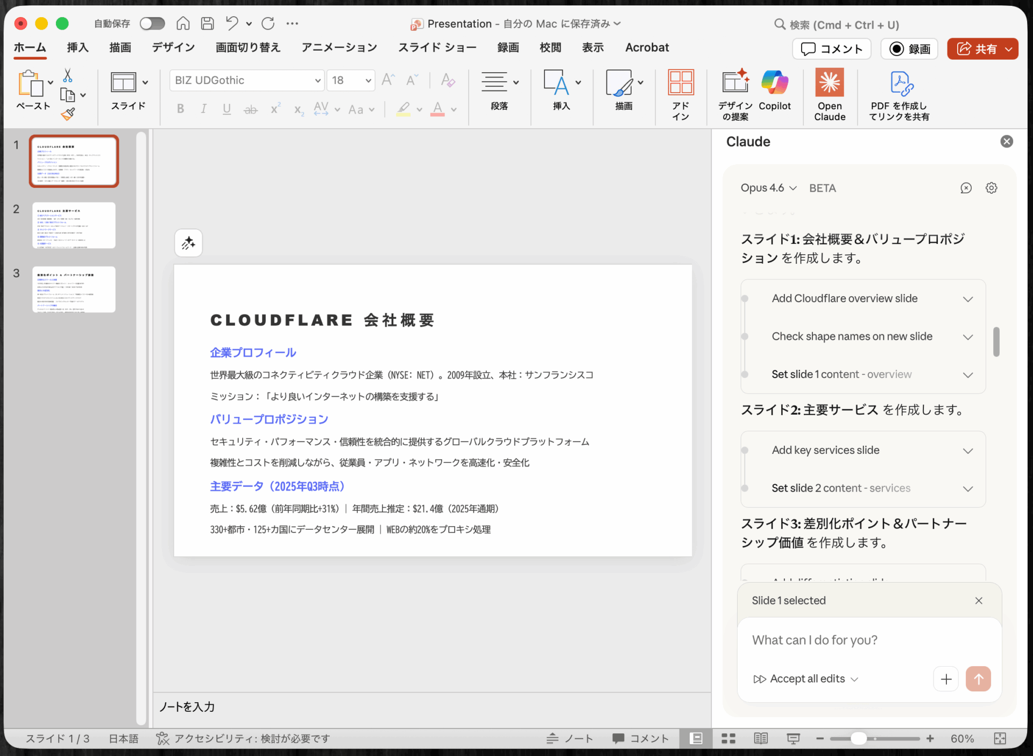Start 録画 recording

point(909,48)
